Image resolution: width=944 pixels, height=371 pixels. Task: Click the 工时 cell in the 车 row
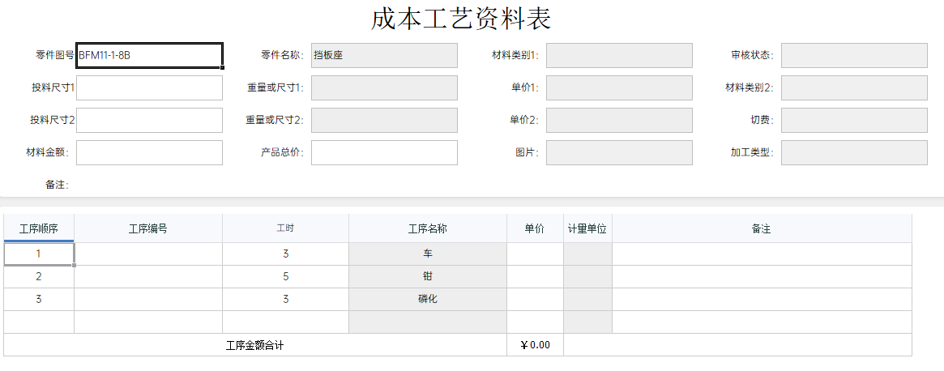285,254
